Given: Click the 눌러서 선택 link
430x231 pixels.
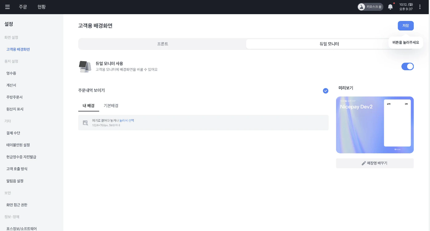Looking at the screenshot, I should (127, 120).
